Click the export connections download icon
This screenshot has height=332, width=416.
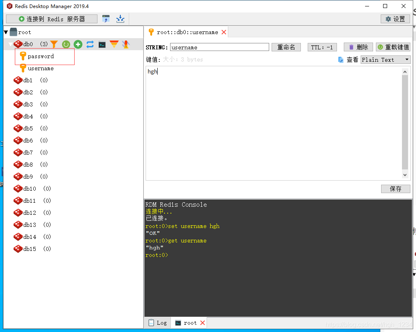[120, 19]
